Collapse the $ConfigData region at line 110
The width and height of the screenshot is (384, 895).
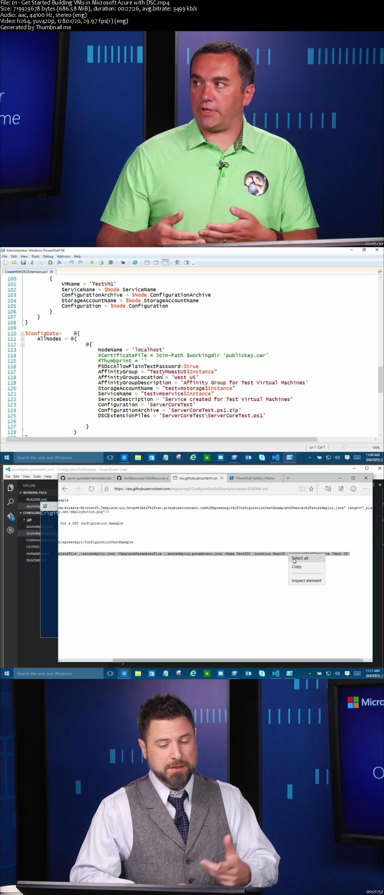(x=22, y=334)
